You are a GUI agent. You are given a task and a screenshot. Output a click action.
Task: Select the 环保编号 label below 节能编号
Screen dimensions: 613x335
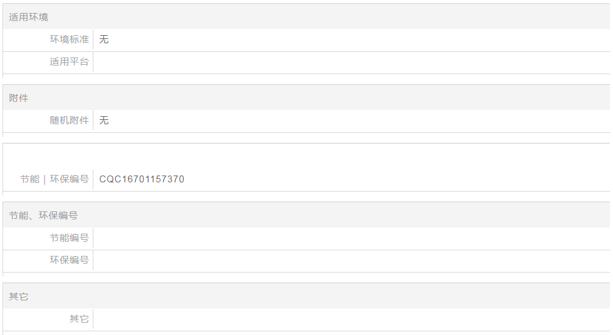(x=69, y=260)
